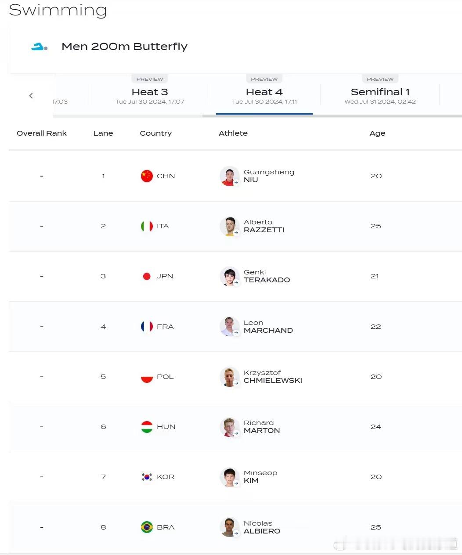
Task: Go to previous heats with left chevron
Action: [31, 96]
